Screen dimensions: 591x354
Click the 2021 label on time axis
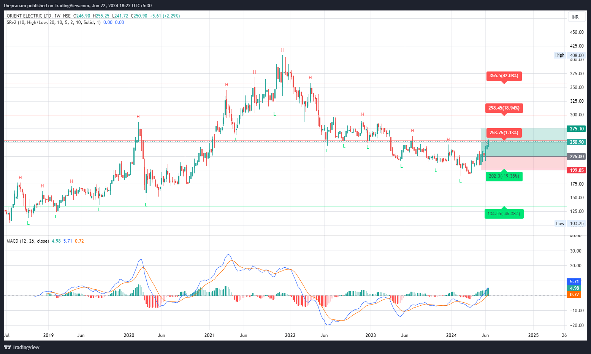coord(209,335)
